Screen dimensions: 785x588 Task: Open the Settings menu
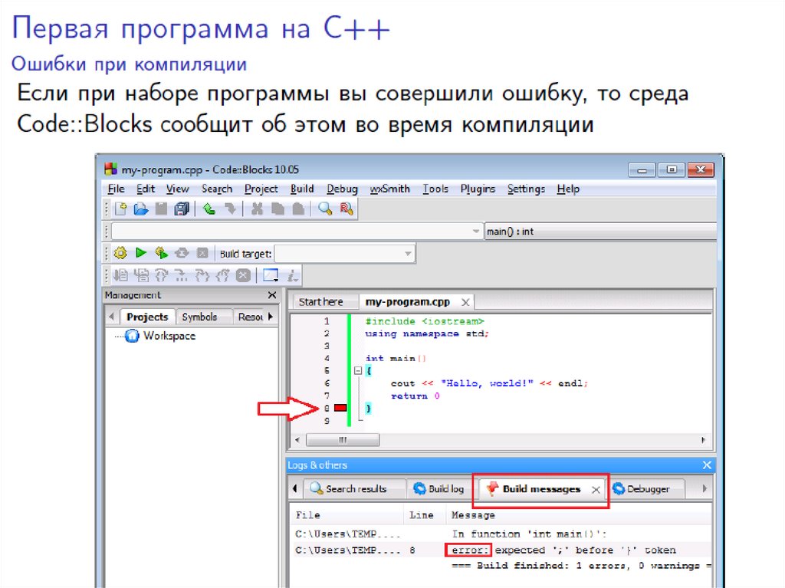[526, 189]
